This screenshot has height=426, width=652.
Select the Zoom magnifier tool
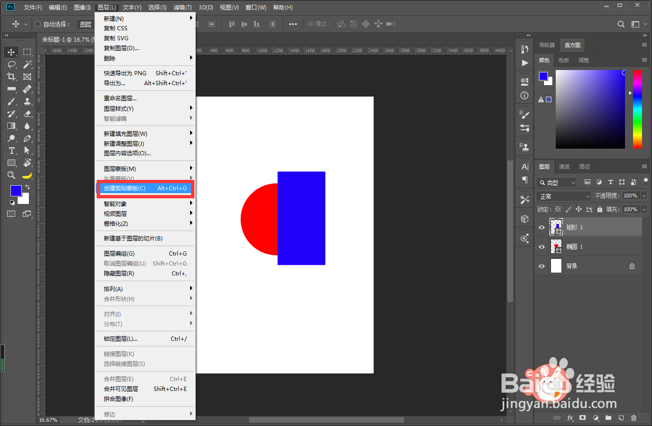pyautogui.click(x=11, y=175)
